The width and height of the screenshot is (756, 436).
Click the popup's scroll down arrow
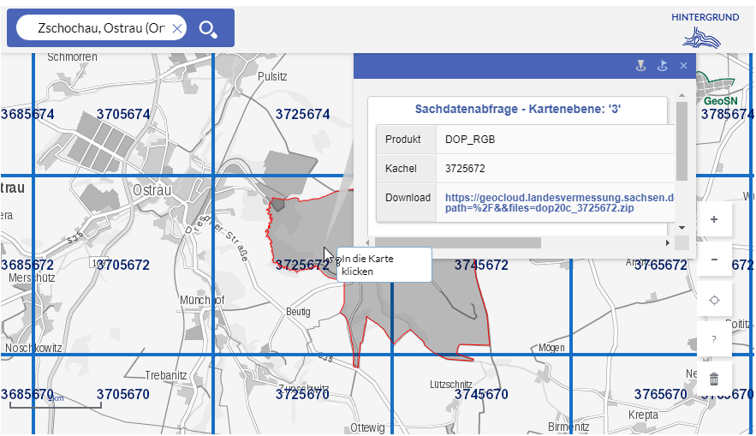click(x=682, y=227)
